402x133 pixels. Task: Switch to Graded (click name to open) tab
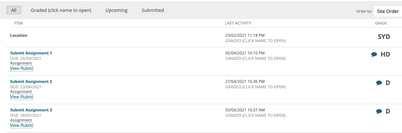61,10
